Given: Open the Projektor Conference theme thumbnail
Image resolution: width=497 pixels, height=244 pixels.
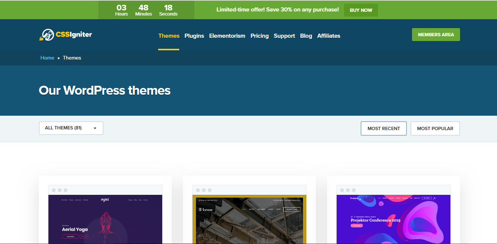Looking at the screenshot, I should [x=394, y=219].
